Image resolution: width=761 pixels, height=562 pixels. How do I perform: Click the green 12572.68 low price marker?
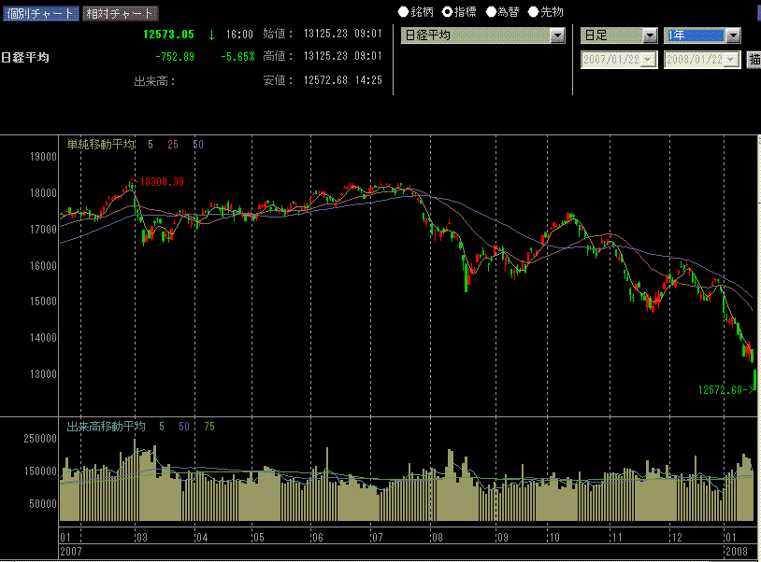point(725,389)
